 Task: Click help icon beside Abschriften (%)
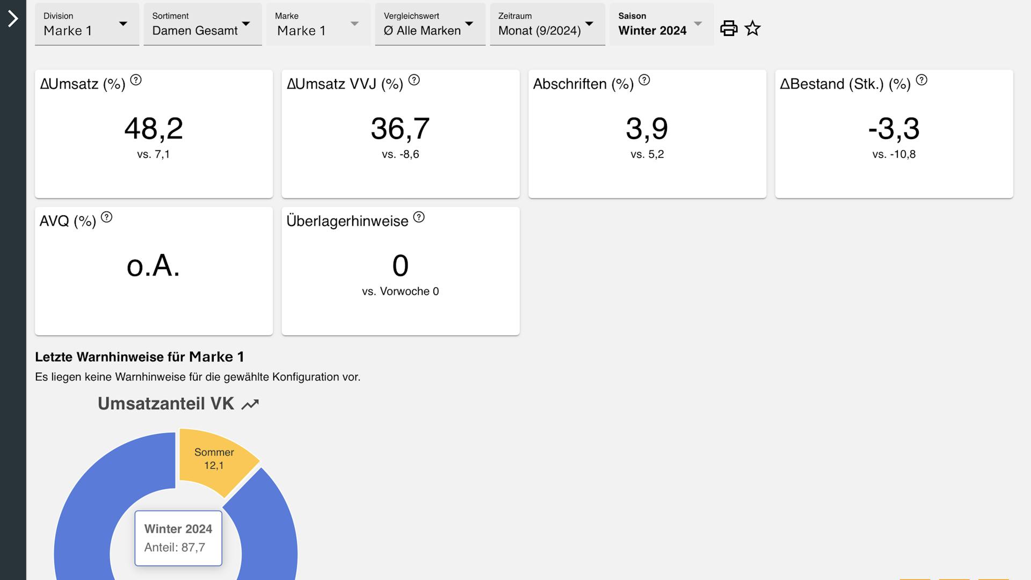point(644,80)
